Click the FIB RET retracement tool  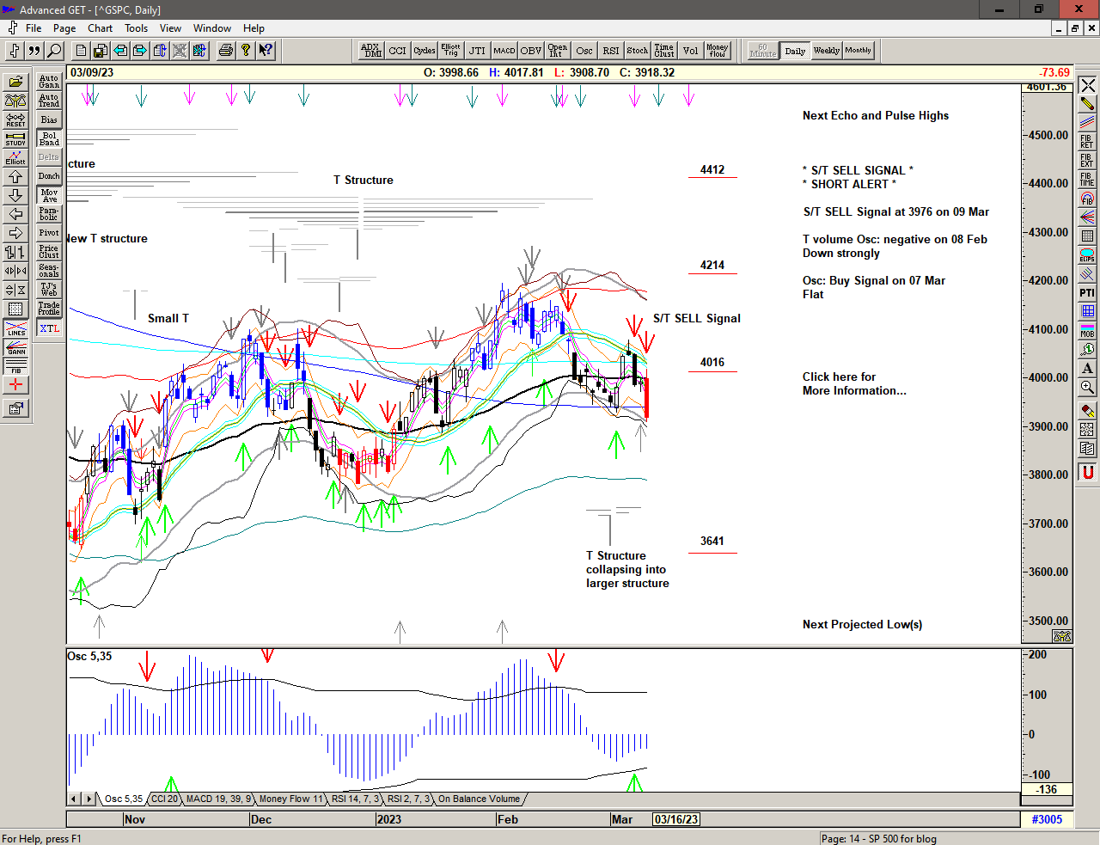1087,141
